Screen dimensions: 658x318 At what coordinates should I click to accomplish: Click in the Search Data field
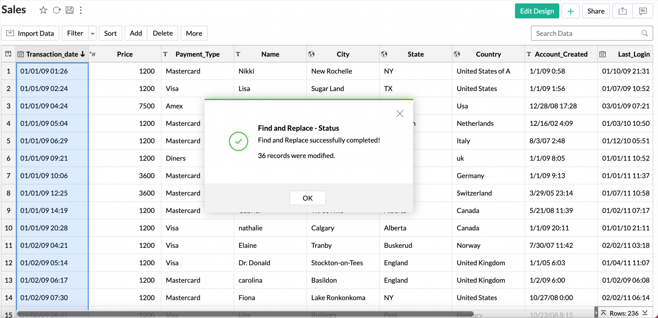pyautogui.click(x=586, y=34)
